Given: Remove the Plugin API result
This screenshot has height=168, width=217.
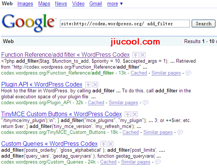Looking at the screenshot, I should (x=95, y=85).
